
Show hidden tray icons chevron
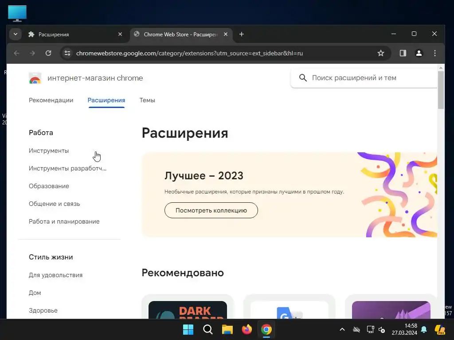click(342, 329)
